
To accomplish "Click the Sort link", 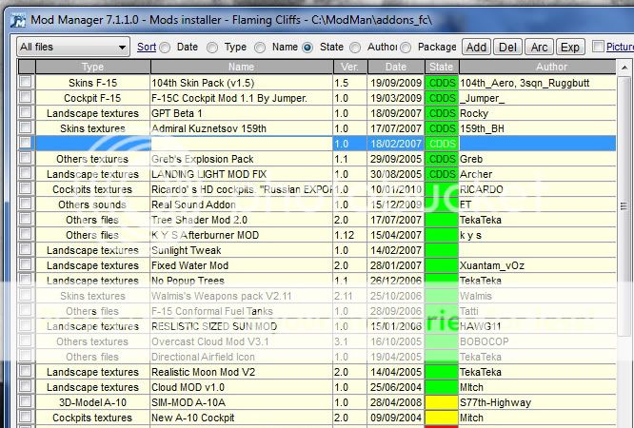I will 146,47.
